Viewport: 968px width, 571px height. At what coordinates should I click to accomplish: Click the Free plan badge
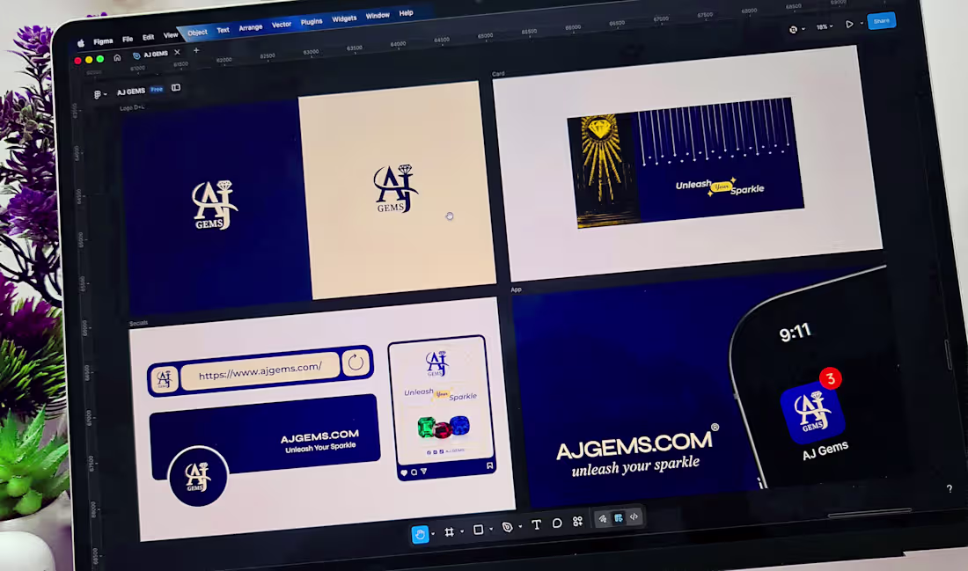coord(157,90)
